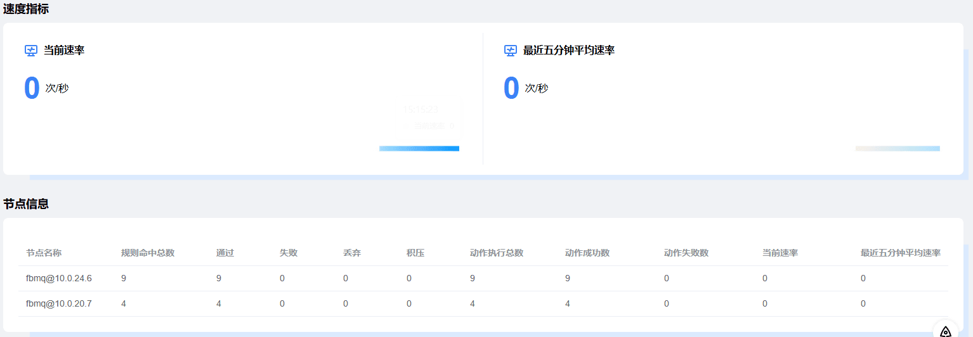Viewport: 973px width, 337px height.
Task: Click the 失败 column header
Action: pos(289,253)
